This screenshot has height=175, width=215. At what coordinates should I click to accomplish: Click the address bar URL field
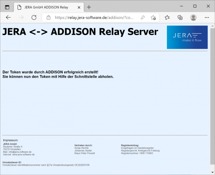pos(95,17)
